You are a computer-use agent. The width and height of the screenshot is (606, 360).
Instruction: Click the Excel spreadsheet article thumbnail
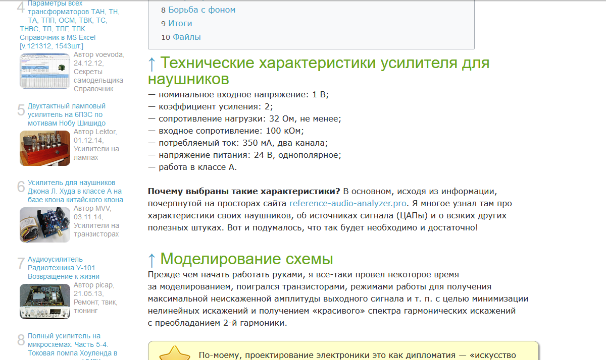[45, 71]
